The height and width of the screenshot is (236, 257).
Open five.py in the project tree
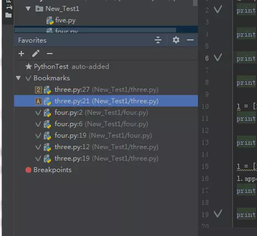(x=65, y=20)
